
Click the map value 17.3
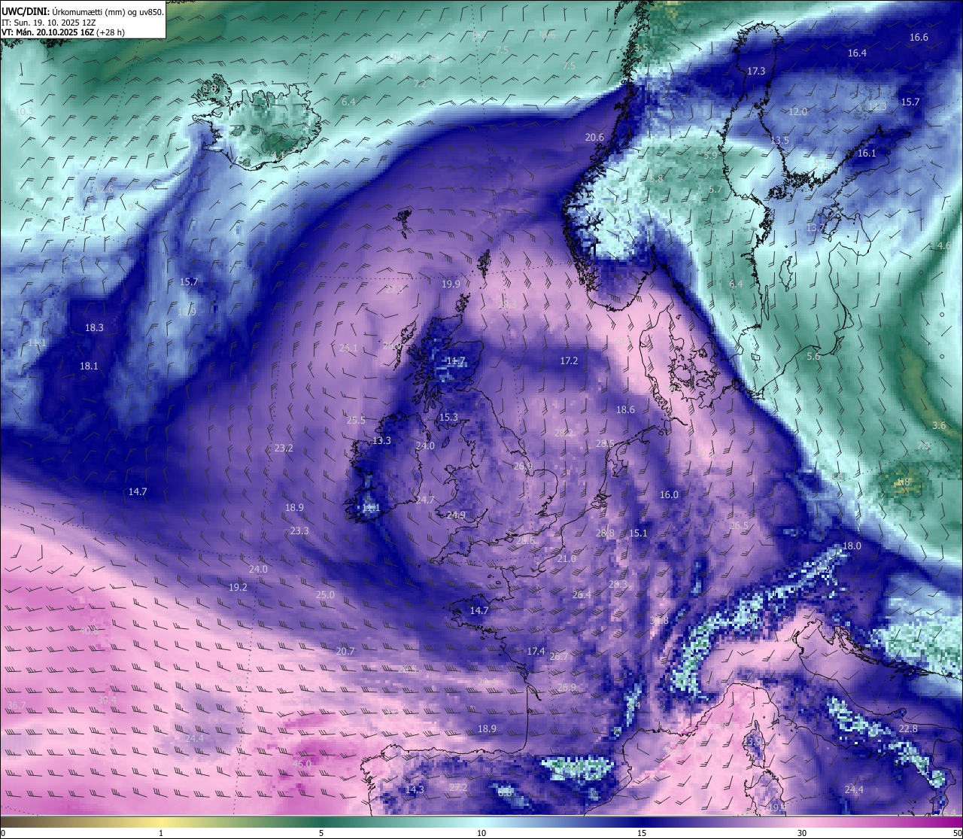tap(756, 71)
